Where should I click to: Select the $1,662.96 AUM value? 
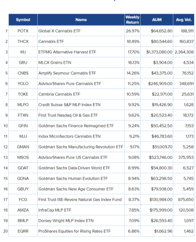coord(163,231)
